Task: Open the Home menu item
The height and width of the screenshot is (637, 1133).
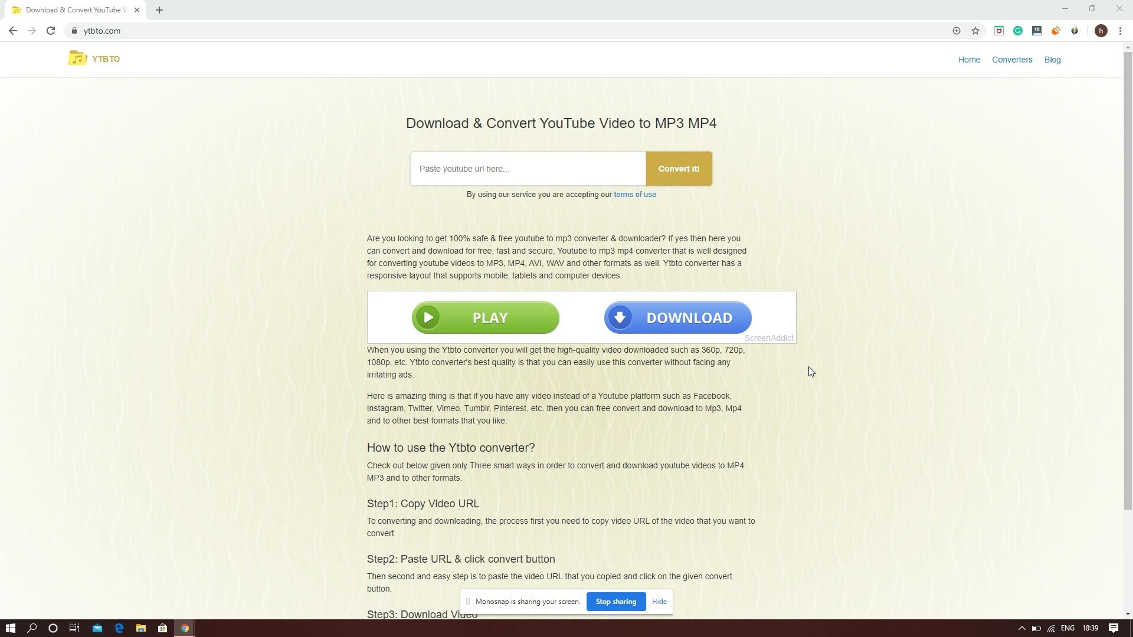Action: 969,59
